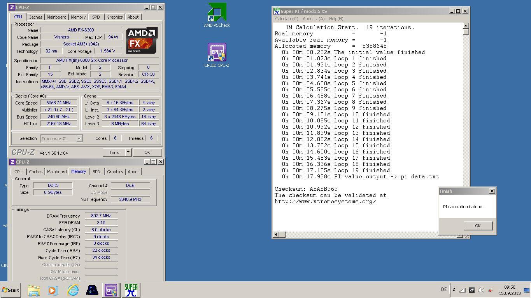Open the Graphics tab in lower CPU-Z window
Viewport: 531px width, 298px height.
click(x=115, y=172)
